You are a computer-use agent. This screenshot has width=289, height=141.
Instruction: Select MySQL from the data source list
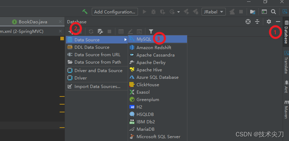pos(158,39)
